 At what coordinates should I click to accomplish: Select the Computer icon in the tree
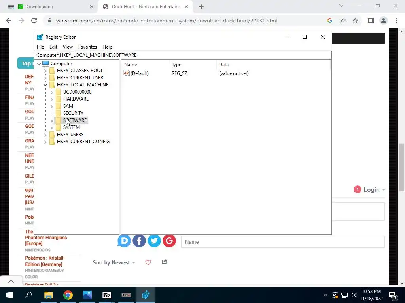point(45,64)
